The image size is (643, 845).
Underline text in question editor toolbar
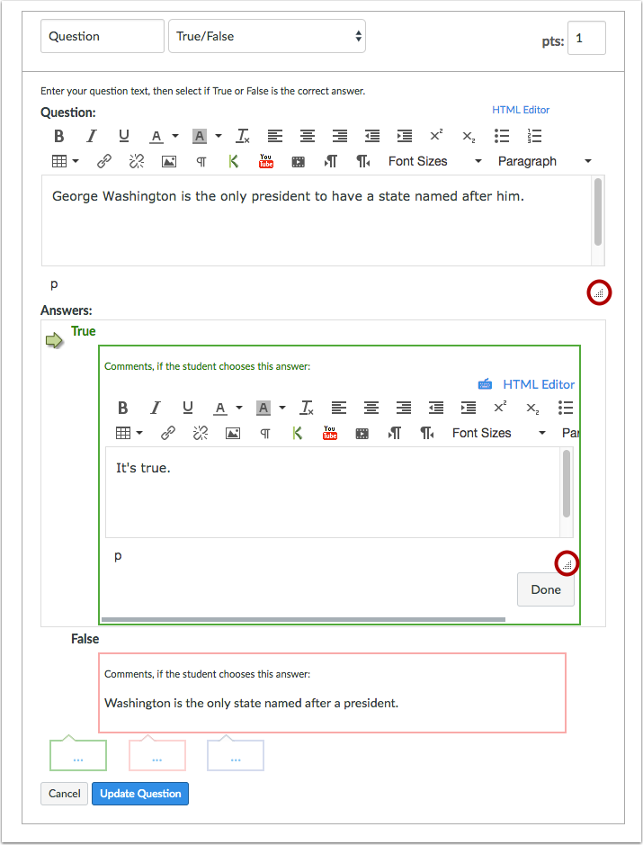pos(124,137)
